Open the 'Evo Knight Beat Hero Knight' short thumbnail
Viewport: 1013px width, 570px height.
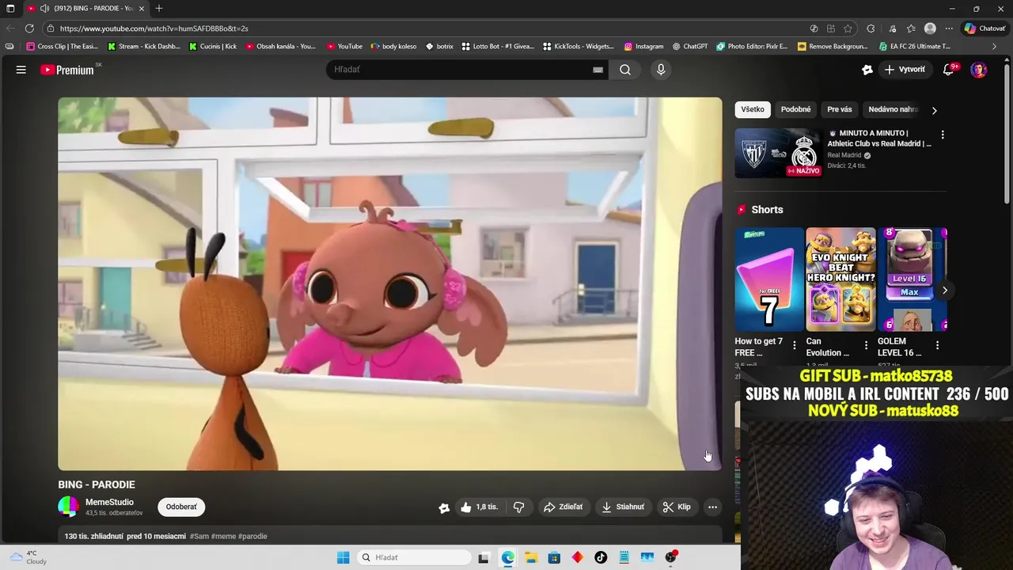pyautogui.click(x=840, y=279)
